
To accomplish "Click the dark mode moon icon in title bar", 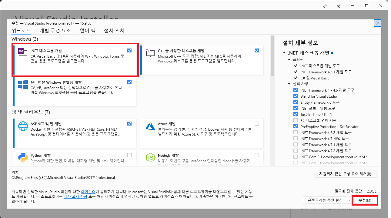I will click(325, 6).
